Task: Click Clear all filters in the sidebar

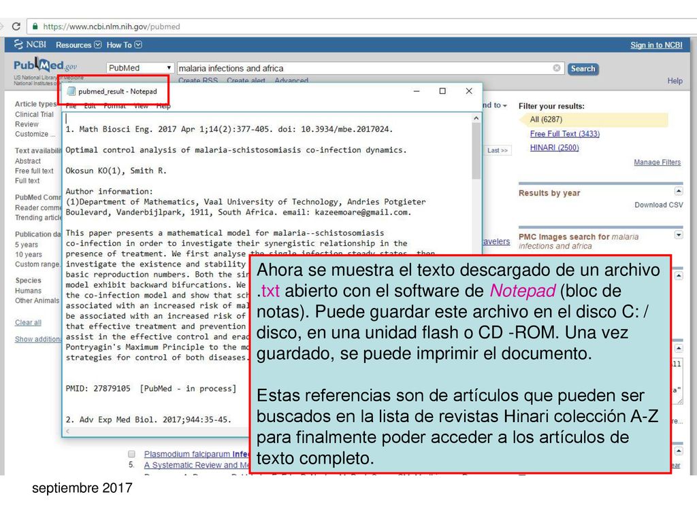Action: tap(28, 322)
